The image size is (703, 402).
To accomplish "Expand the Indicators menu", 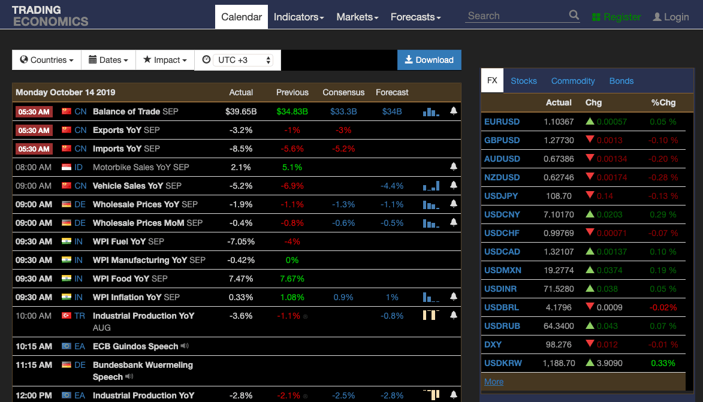I will (x=298, y=17).
